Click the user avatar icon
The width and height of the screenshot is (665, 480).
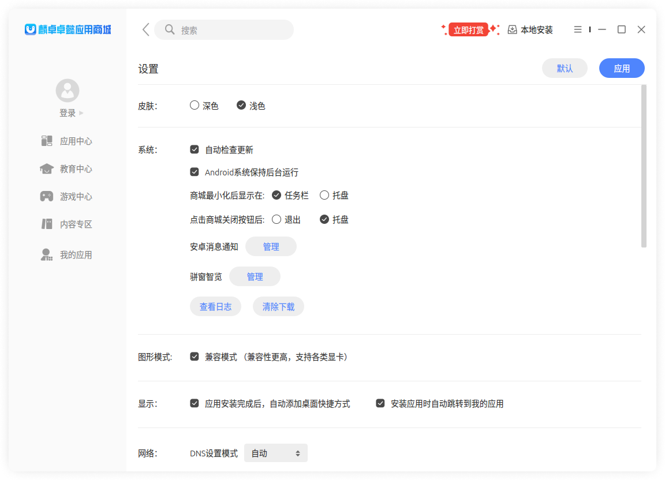[x=68, y=91]
